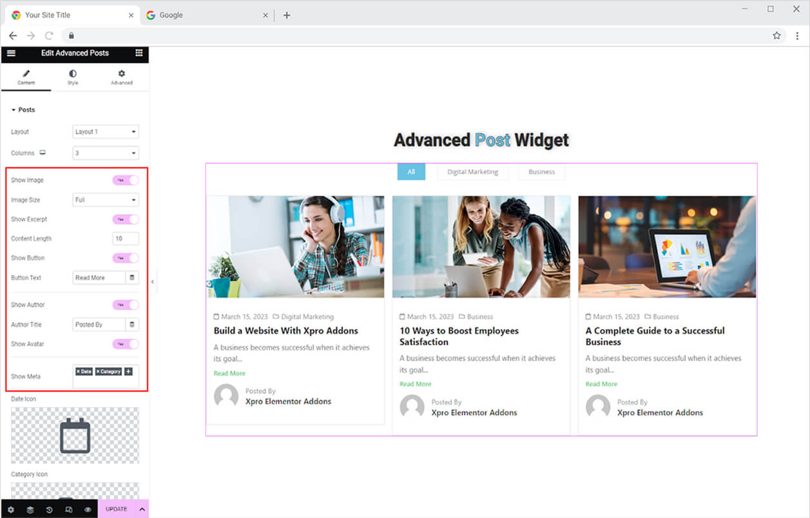Toggle the Show Image switch
810x518 pixels.
click(126, 180)
